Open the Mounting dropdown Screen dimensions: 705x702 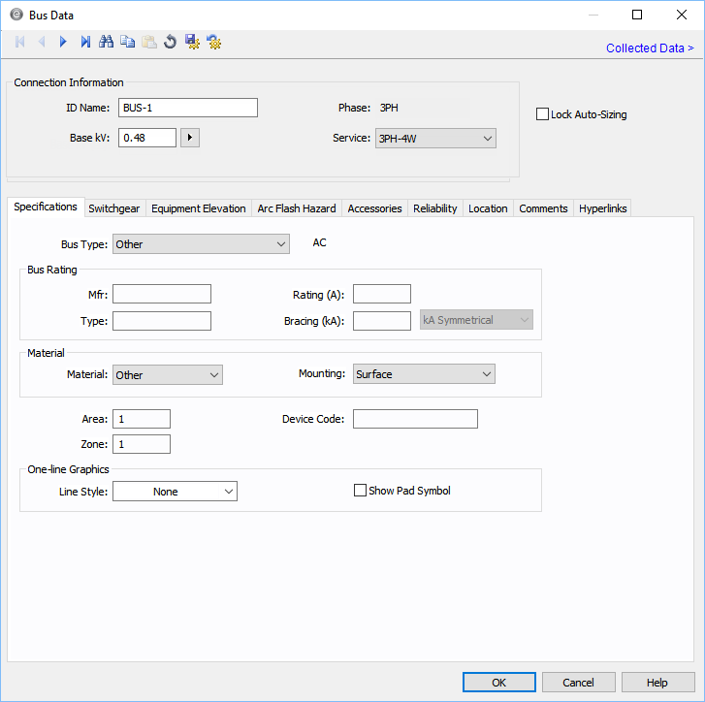click(x=424, y=374)
